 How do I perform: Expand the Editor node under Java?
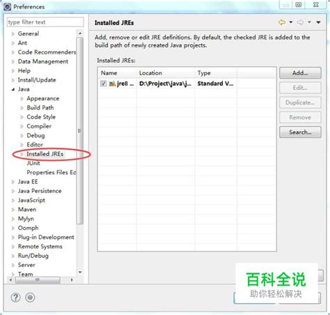[x=22, y=145]
